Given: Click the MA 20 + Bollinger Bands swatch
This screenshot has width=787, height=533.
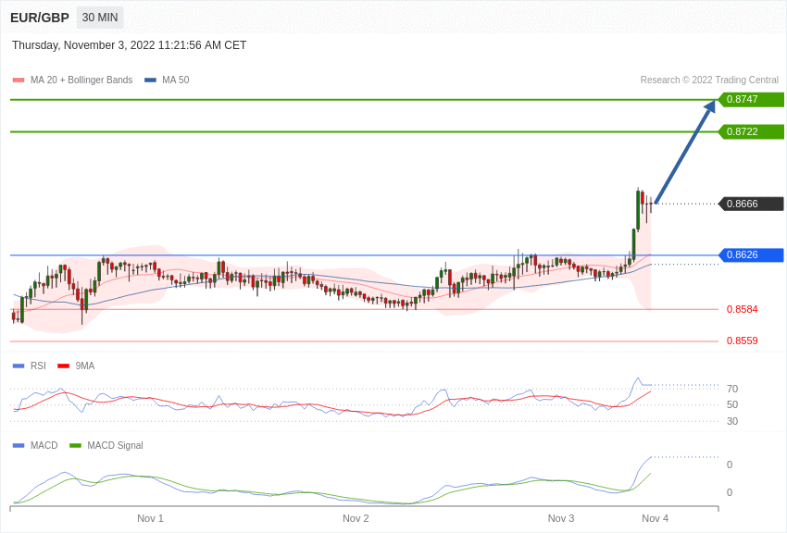Looking at the screenshot, I should [x=19, y=81].
